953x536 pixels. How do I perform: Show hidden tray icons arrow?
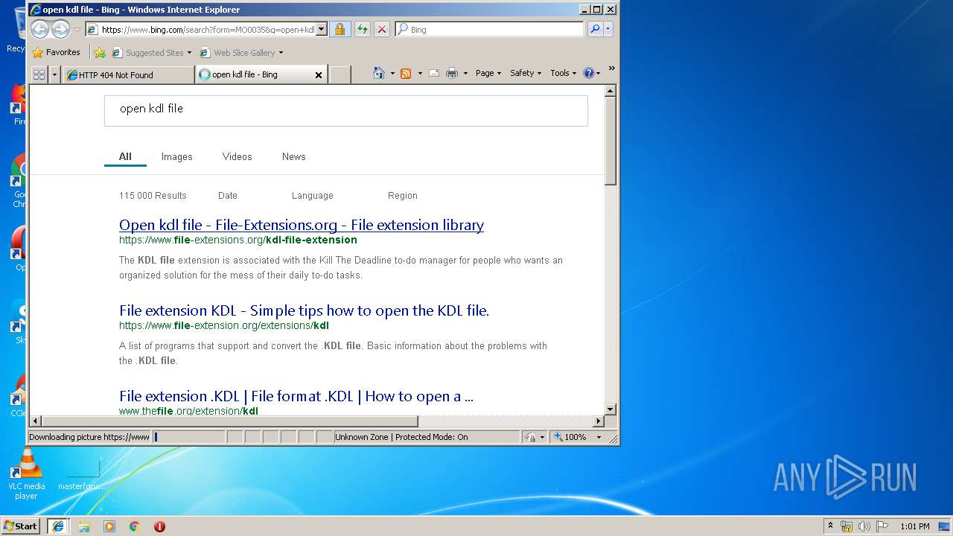coord(830,526)
